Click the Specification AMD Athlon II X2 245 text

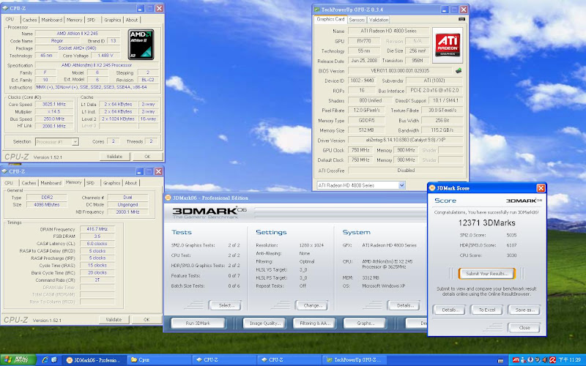click(x=97, y=65)
